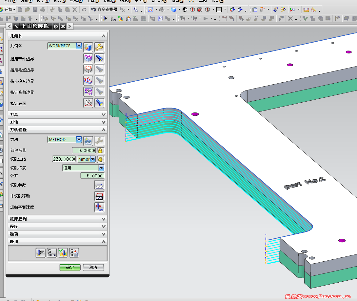
Task: Click the dialog back arrow in the header
Action: tap(9, 27)
